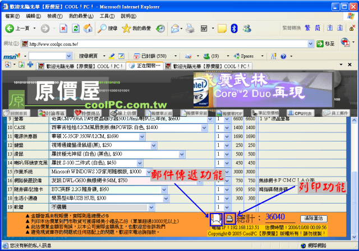The width and height of the screenshot is (359, 251).
Task: Click the Core 2 Duo banner ad
Action: 263,89
